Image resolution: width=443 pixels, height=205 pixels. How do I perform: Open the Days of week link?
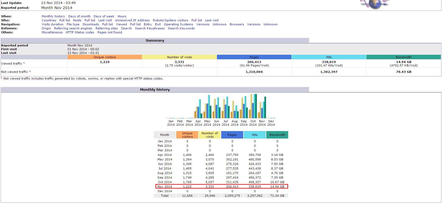(104, 16)
